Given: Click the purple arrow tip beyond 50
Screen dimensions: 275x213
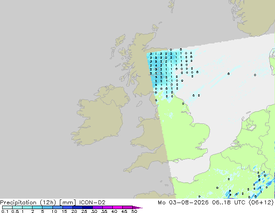Looking at the screenshot, I should coord(137,207).
